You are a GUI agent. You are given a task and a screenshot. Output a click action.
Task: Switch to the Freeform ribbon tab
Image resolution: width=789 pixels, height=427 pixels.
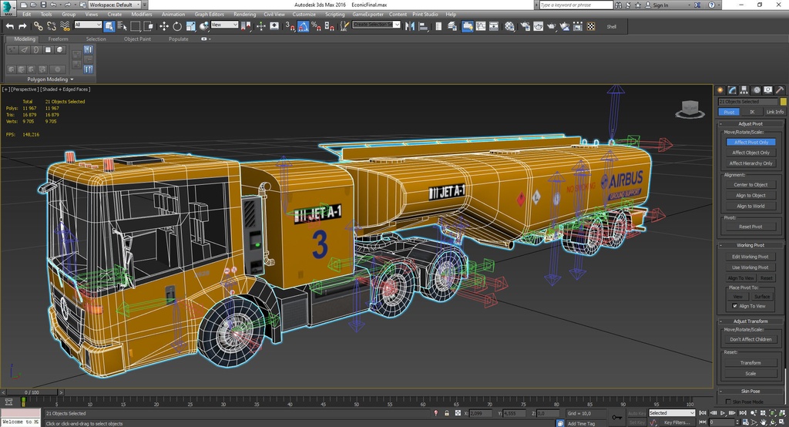59,39
